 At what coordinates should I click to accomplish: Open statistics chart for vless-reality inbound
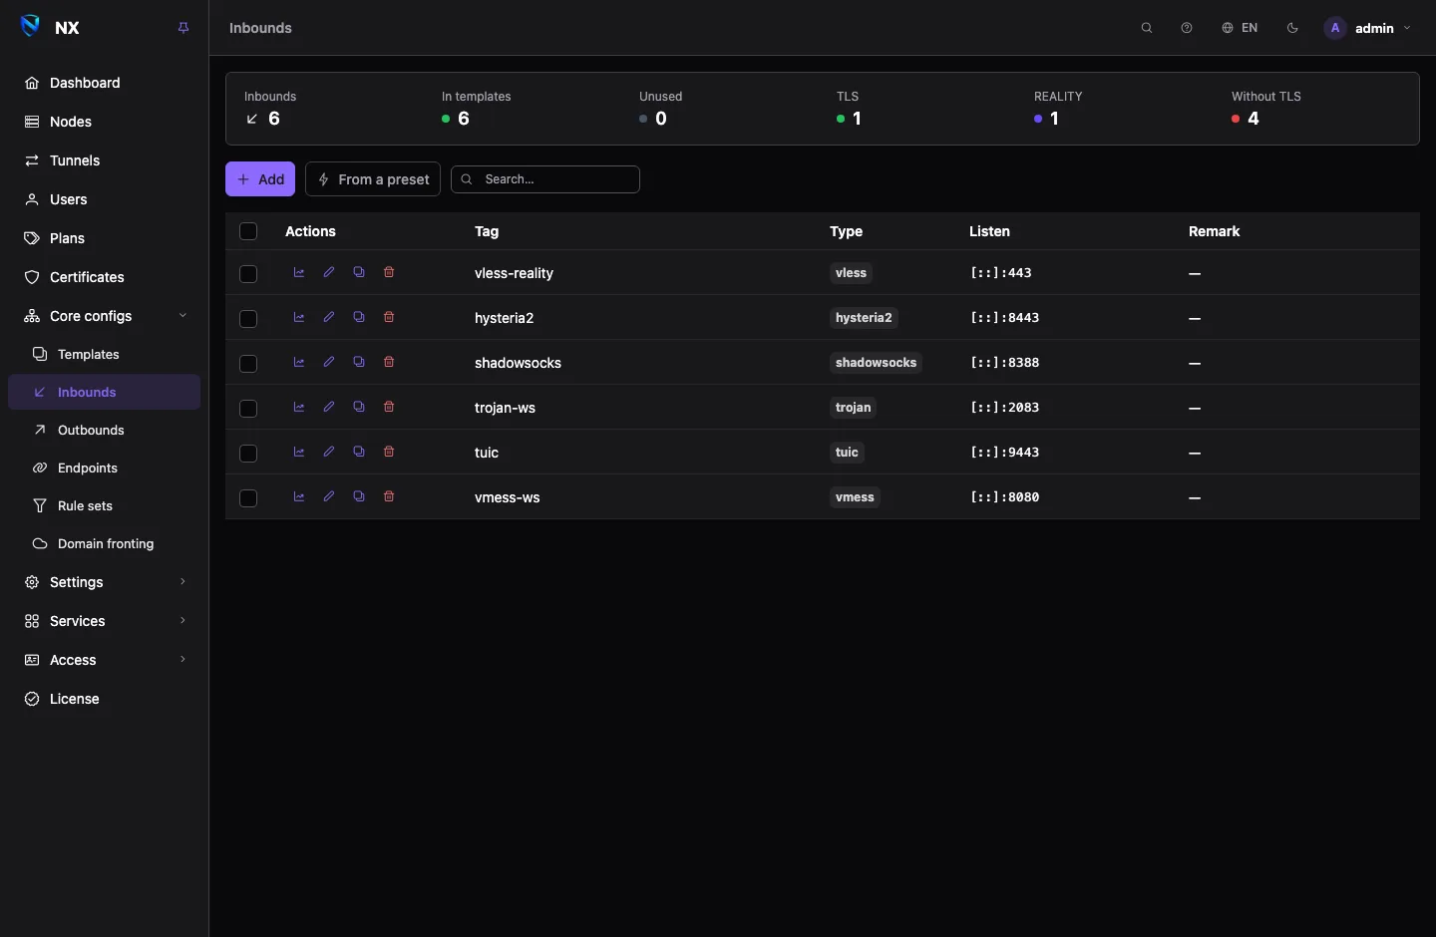(299, 272)
